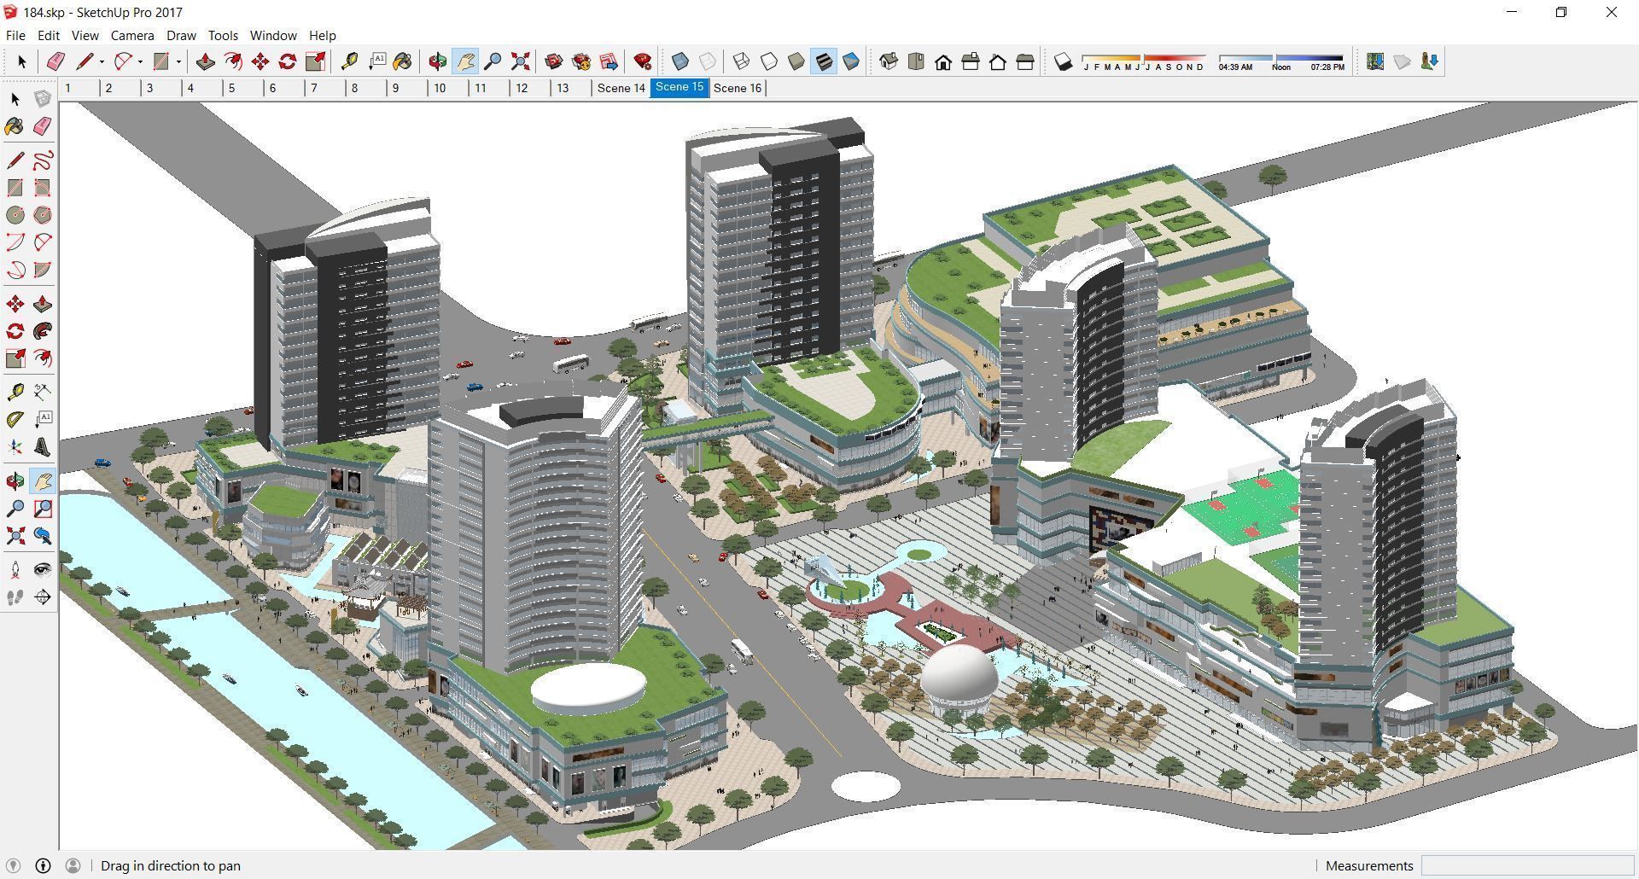The width and height of the screenshot is (1639, 879).
Task: Click the shadow date month slider
Action: pyautogui.click(x=1144, y=61)
